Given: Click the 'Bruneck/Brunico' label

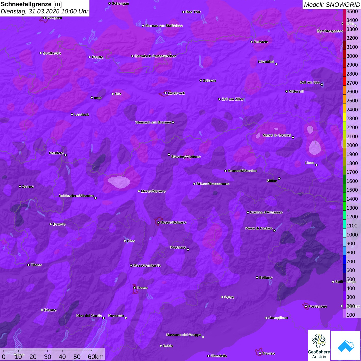Looking at the screenshot, I should click(242, 171).
